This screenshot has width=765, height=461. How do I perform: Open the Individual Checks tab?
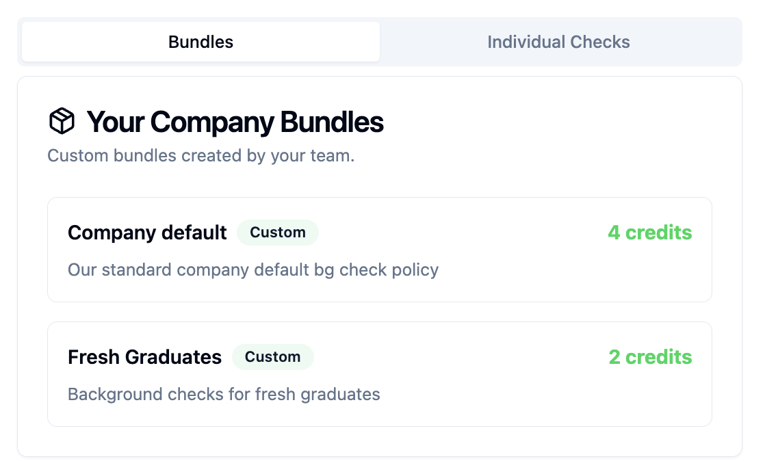(x=558, y=42)
